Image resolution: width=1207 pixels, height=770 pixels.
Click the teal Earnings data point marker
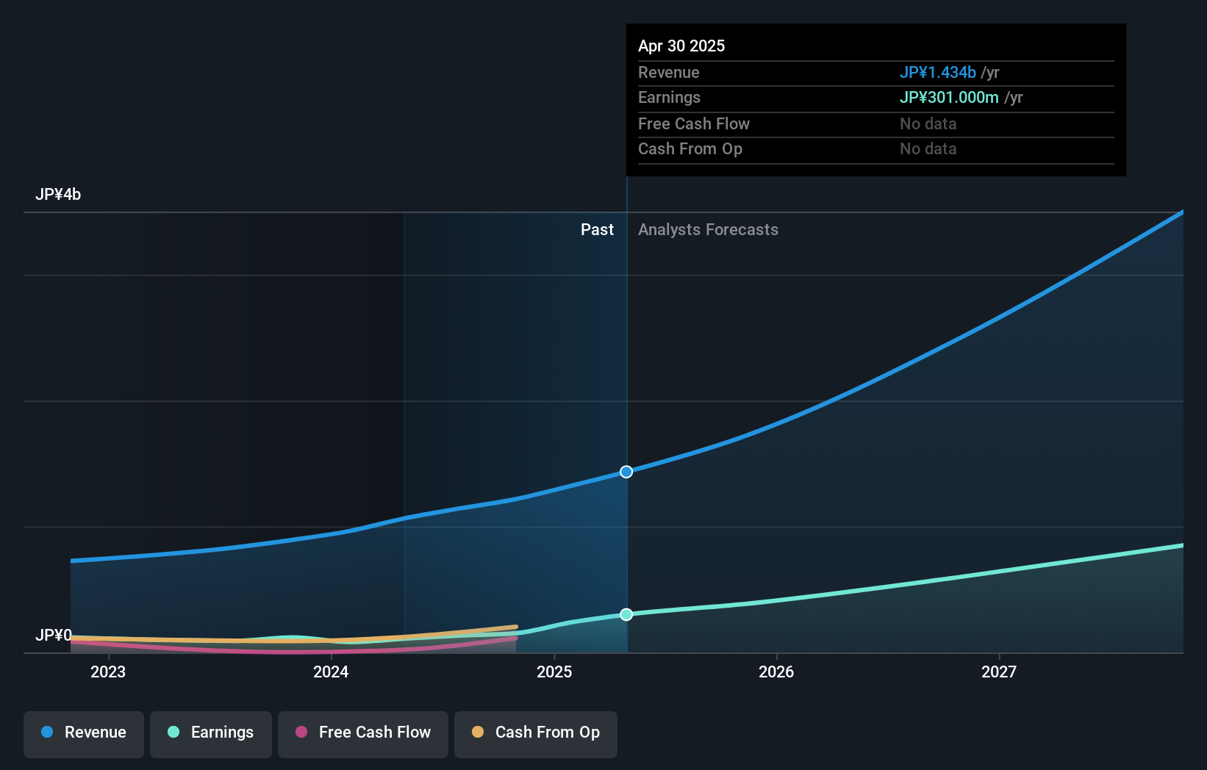(626, 614)
